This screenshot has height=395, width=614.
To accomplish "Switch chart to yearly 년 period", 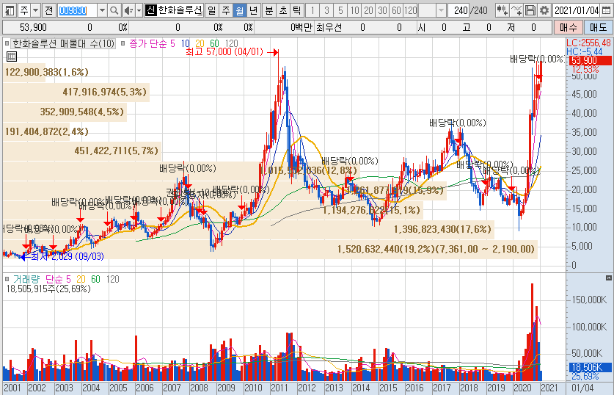I will (254, 10).
